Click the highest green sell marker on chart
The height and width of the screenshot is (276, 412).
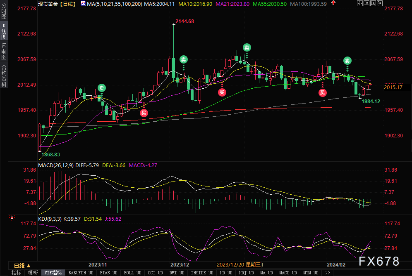(247, 47)
